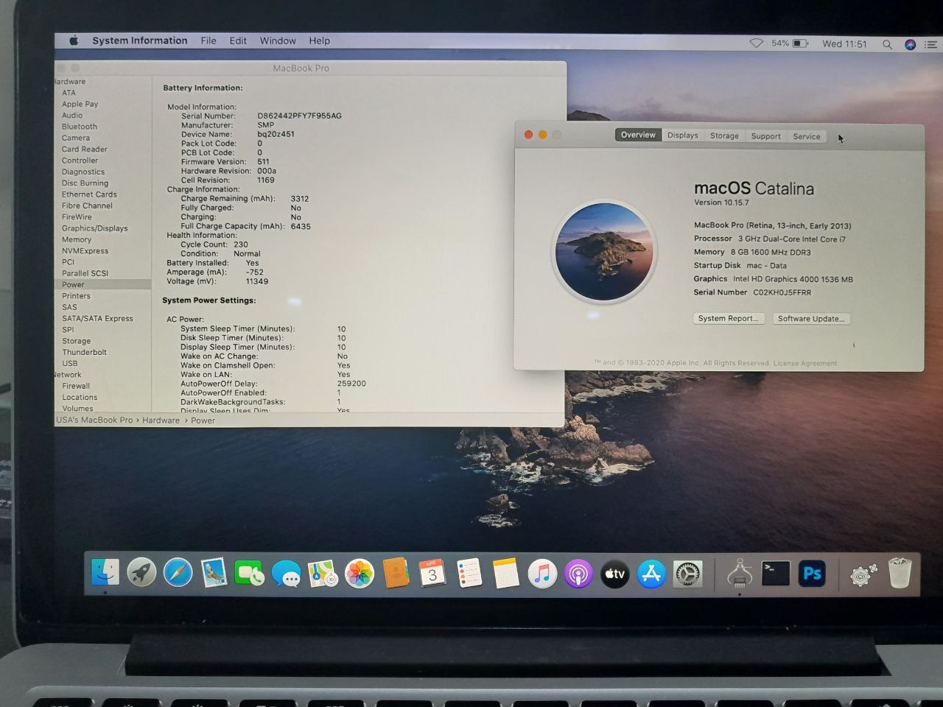943x707 pixels.
Task: Switch to the Storage tab
Action: pyautogui.click(x=724, y=136)
